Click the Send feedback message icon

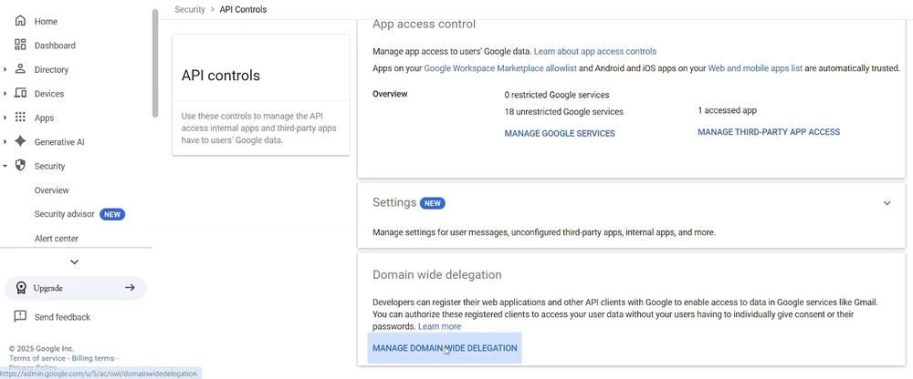coord(20,316)
